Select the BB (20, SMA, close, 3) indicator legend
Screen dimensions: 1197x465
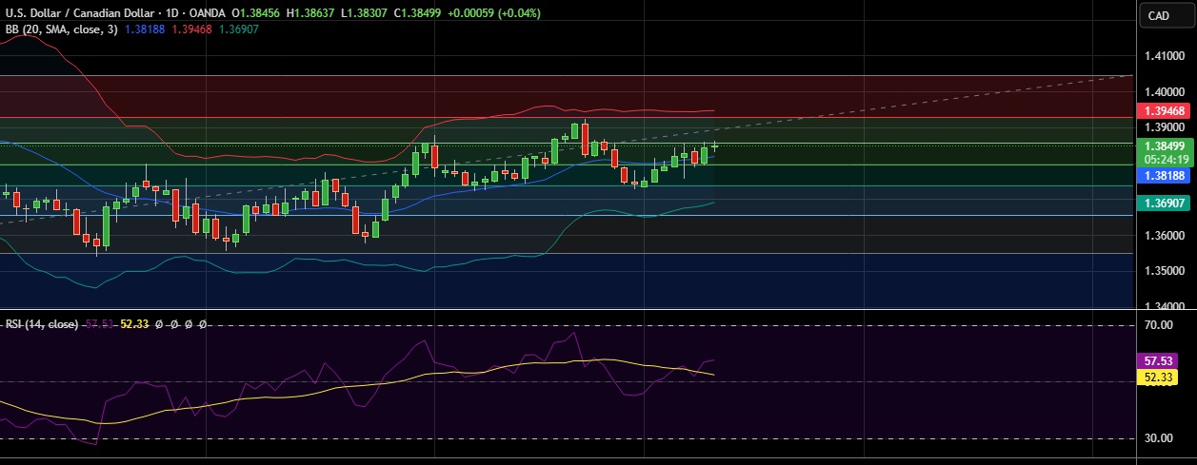pos(59,29)
